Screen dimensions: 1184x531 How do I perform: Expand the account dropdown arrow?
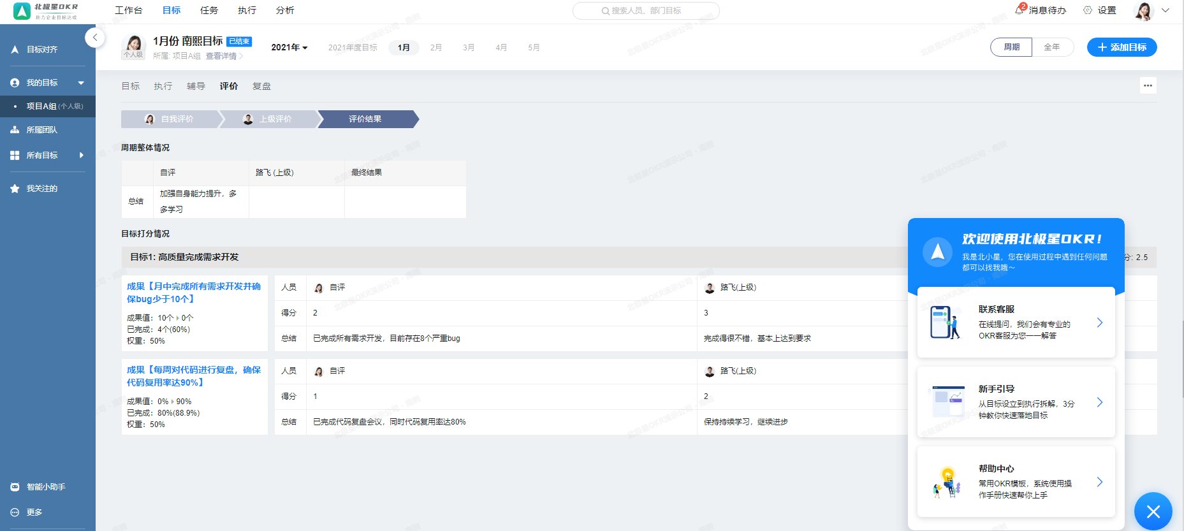1166,10
